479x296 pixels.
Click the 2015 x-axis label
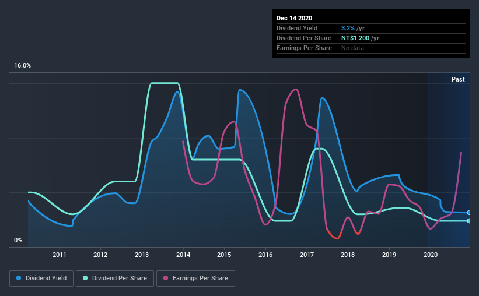coord(224,255)
